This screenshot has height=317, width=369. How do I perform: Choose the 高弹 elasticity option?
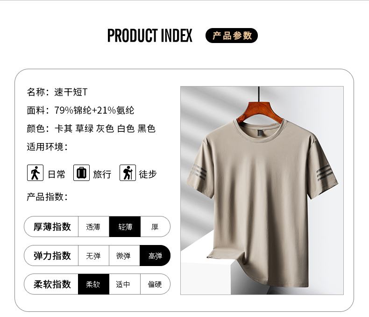pyautogui.click(x=155, y=256)
